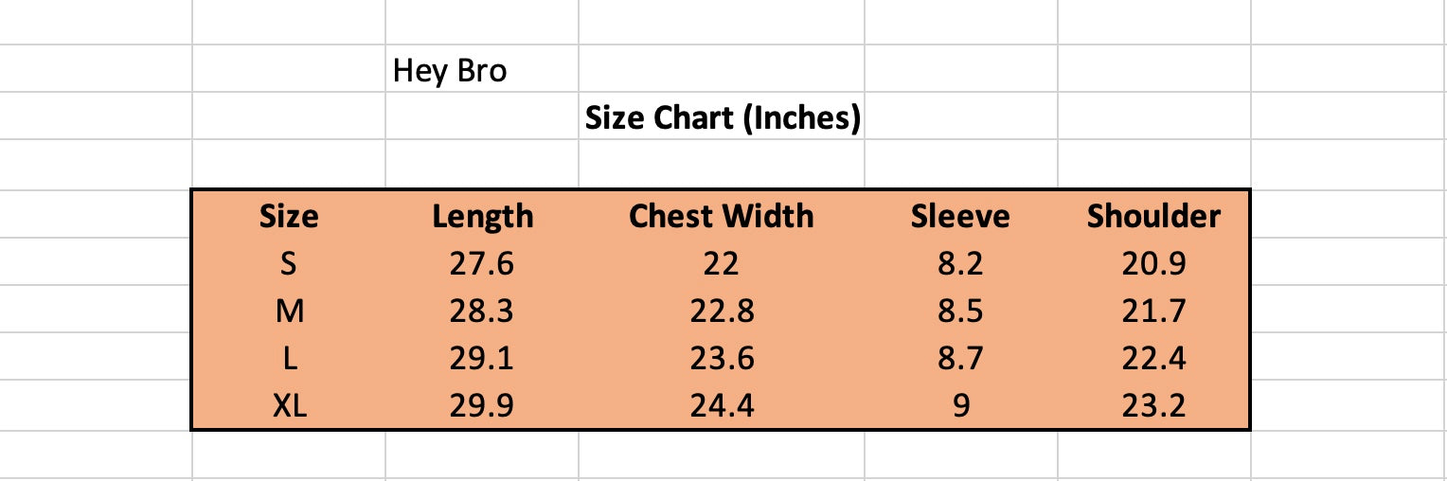Select the XL length value 29.9
Screen dimensions: 1447x481
482,405
